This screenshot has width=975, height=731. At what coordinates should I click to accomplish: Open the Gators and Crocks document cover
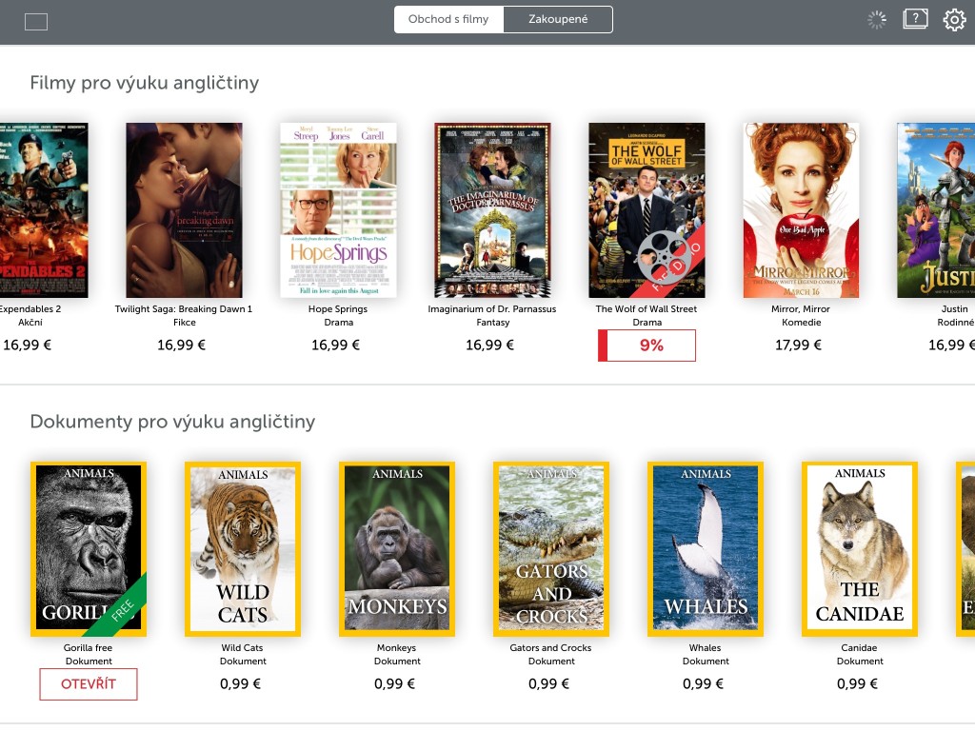click(x=551, y=549)
